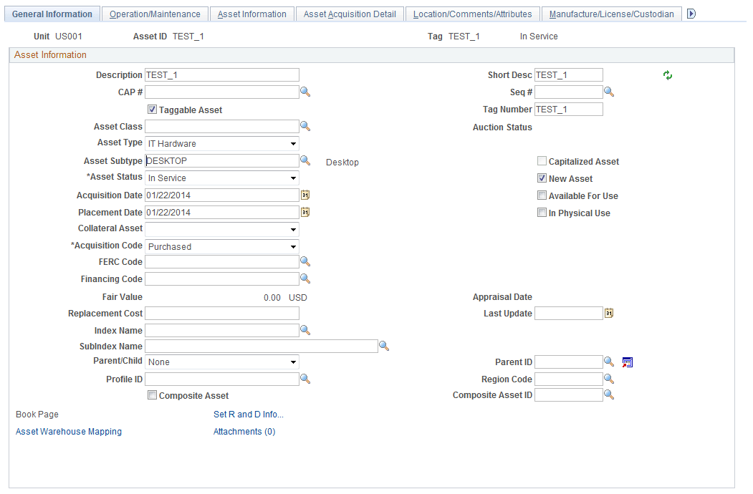Open the Location/Comments/Attributes tab

(x=473, y=13)
